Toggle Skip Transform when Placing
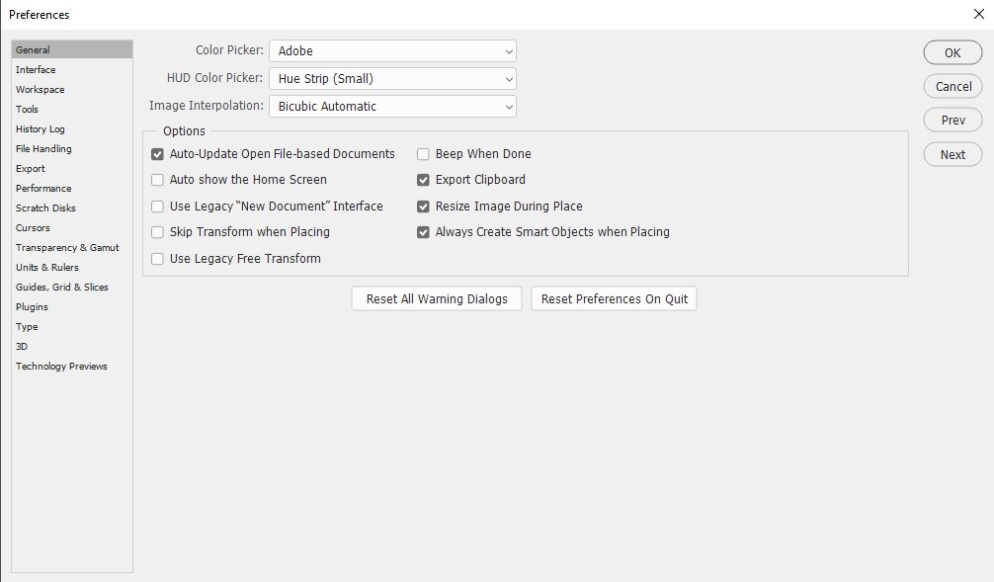 click(157, 232)
